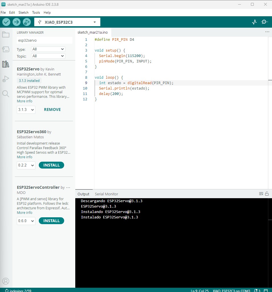The image size is (272, 292).
Task: Open ESP32ServoController more options ellipsis
Action: pos(68,187)
